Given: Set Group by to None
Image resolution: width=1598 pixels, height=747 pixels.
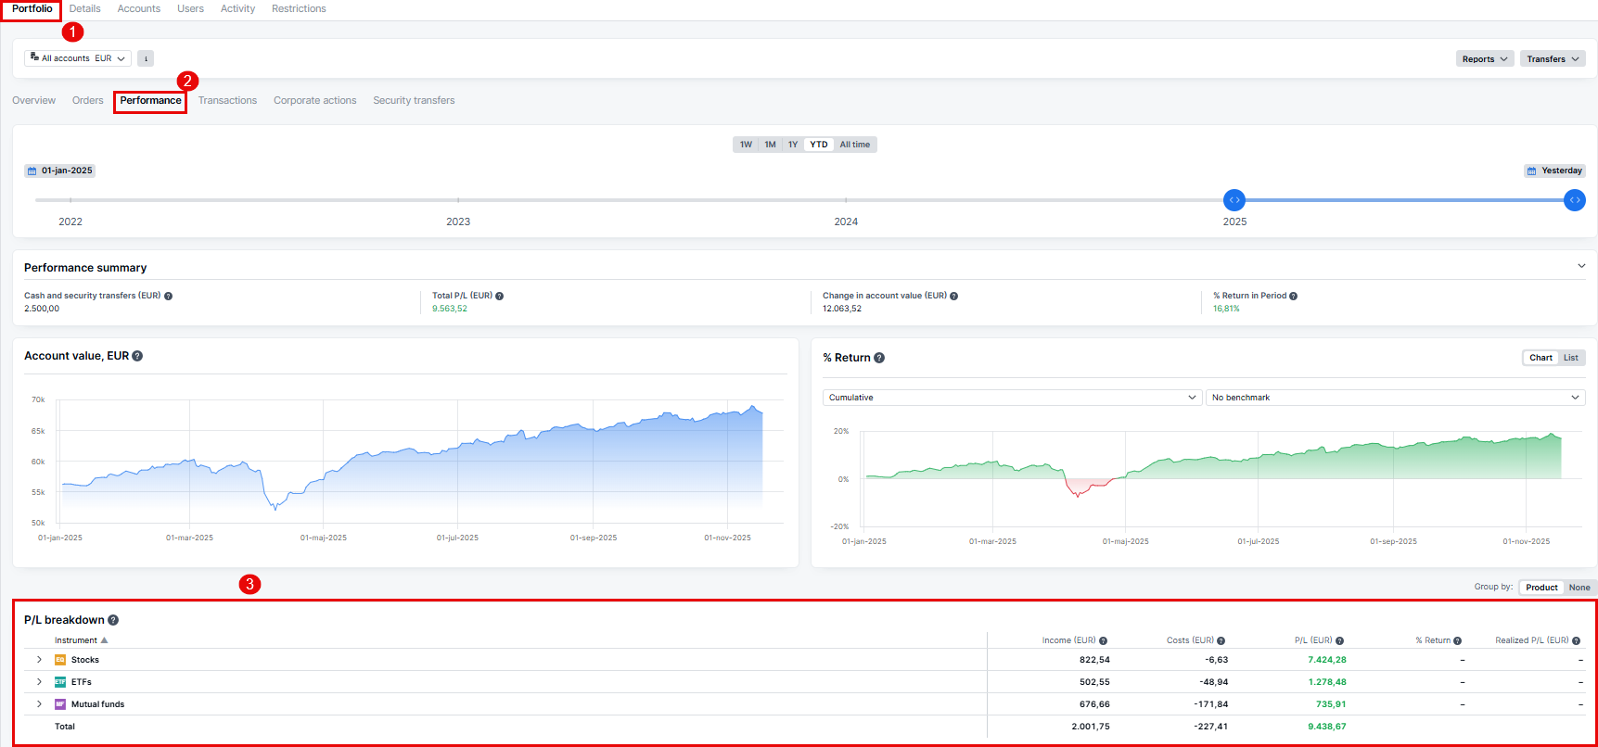Looking at the screenshot, I should tap(1579, 588).
